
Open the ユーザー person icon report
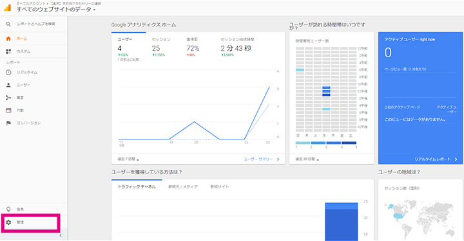click(x=8, y=85)
